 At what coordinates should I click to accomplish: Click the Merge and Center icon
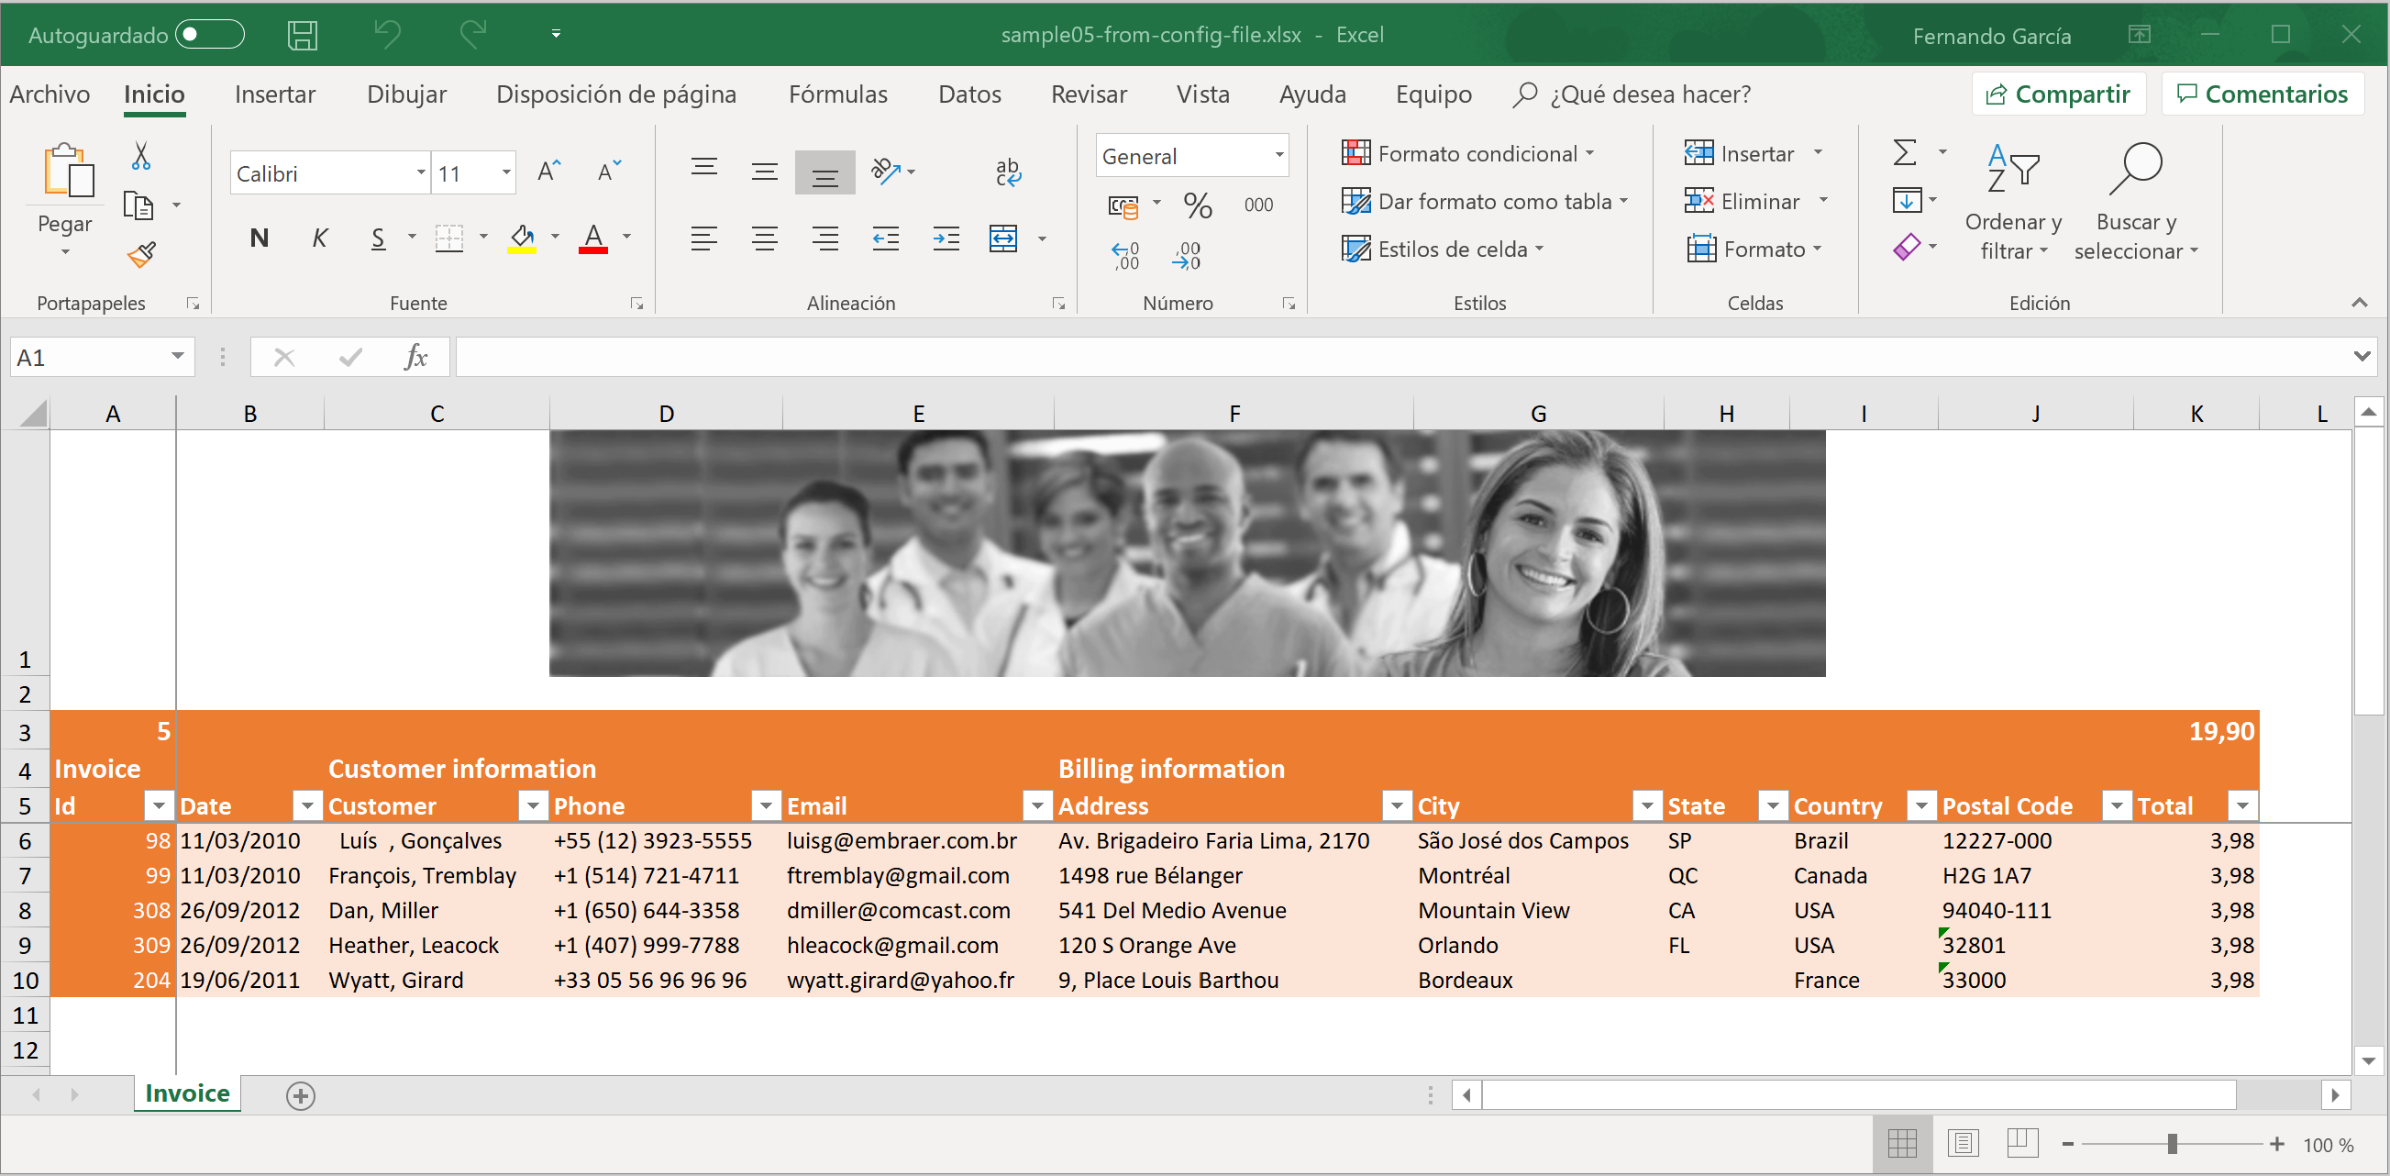pyautogui.click(x=1004, y=239)
